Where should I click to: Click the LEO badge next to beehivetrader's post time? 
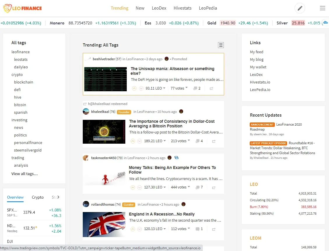[x=167, y=59]
